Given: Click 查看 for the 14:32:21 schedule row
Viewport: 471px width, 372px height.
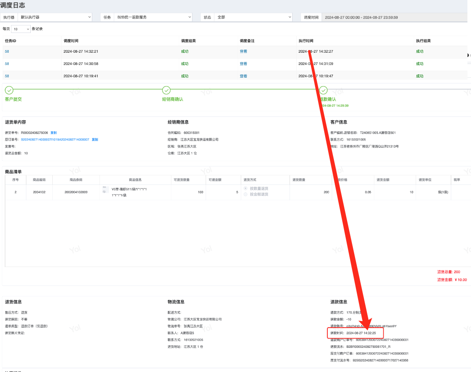Looking at the screenshot, I should (243, 51).
